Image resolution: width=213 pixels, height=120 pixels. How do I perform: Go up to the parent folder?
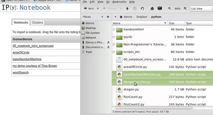127,9
